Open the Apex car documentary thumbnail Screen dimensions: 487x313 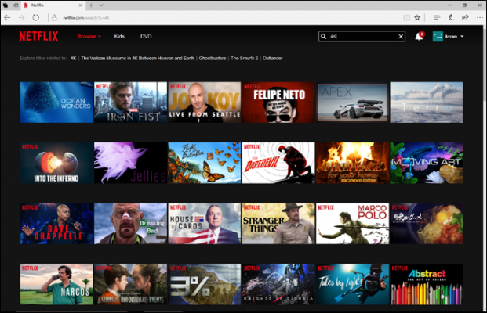pos(352,103)
